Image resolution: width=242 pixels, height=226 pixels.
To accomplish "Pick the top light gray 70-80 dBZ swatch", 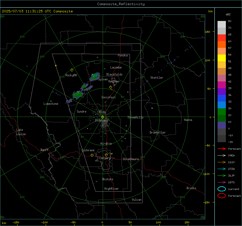I will [222, 24].
